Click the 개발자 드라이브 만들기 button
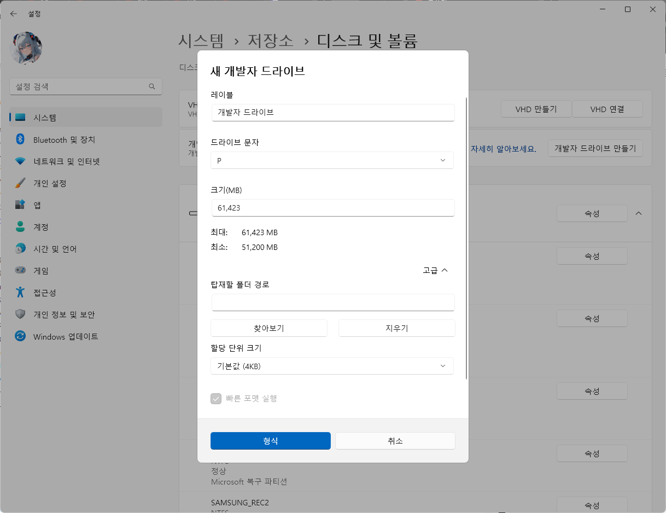 [x=595, y=148]
